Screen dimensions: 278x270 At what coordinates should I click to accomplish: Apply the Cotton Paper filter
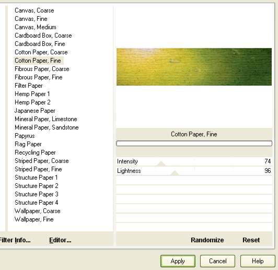[x=178, y=261]
